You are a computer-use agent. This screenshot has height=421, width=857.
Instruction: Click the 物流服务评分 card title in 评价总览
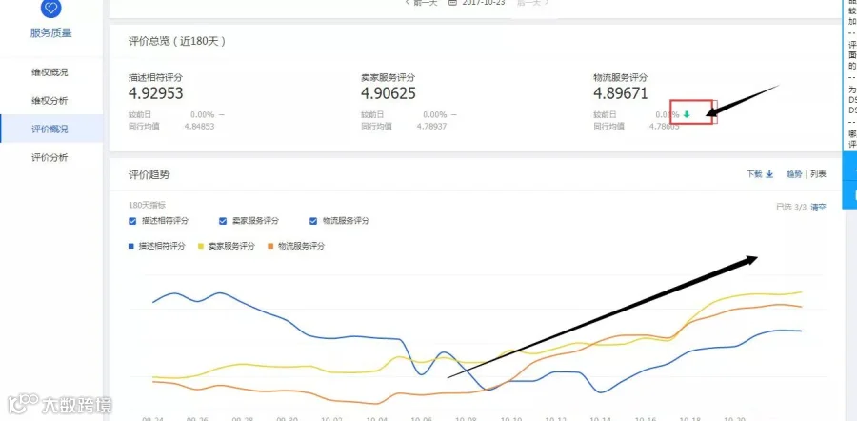pos(620,78)
